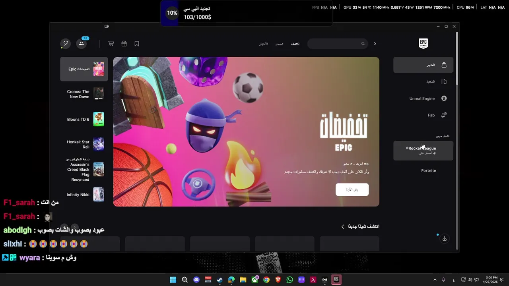Click the Epic Games logo
The width and height of the screenshot is (509, 286).
coord(423,43)
